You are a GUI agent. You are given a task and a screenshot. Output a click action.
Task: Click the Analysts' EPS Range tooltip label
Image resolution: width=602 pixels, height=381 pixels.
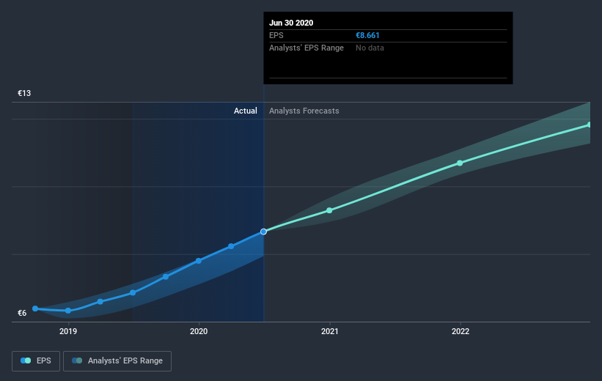pos(306,48)
